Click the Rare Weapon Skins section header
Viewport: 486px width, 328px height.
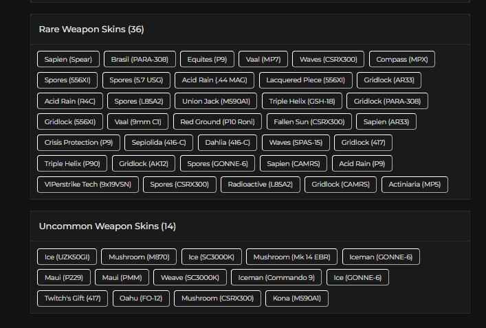[91, 30]
